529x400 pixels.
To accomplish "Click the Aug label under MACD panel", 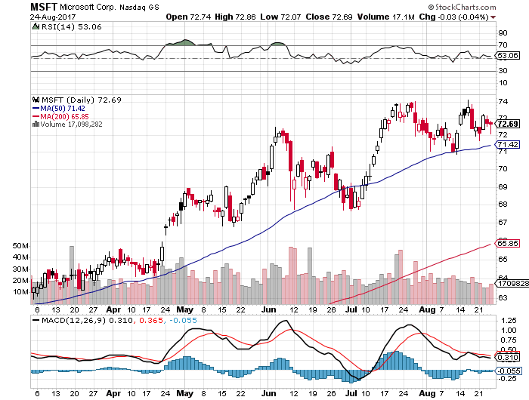I will coord(428,394).
